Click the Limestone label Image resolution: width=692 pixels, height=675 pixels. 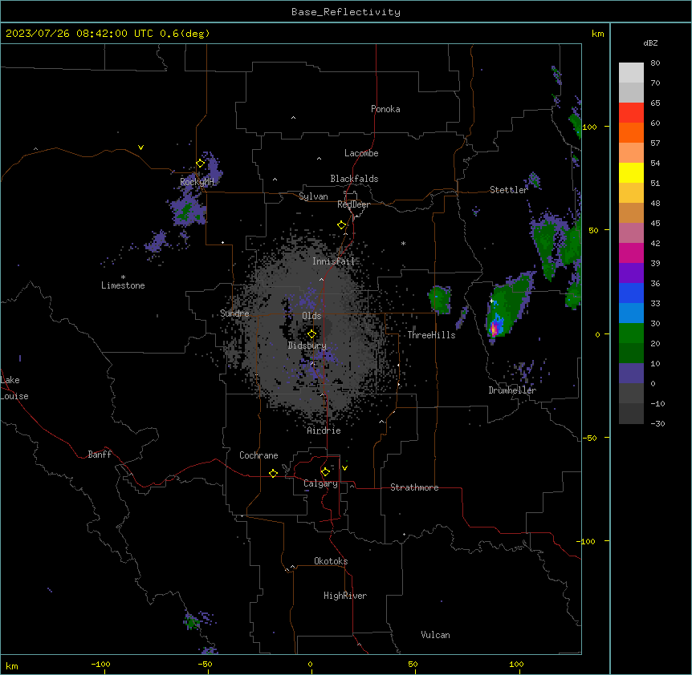click(123, 285)
